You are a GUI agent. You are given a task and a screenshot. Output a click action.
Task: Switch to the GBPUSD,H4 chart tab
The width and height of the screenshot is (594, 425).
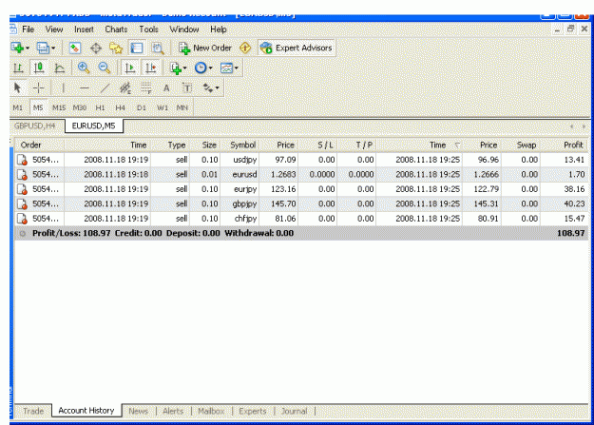point(35,126)
